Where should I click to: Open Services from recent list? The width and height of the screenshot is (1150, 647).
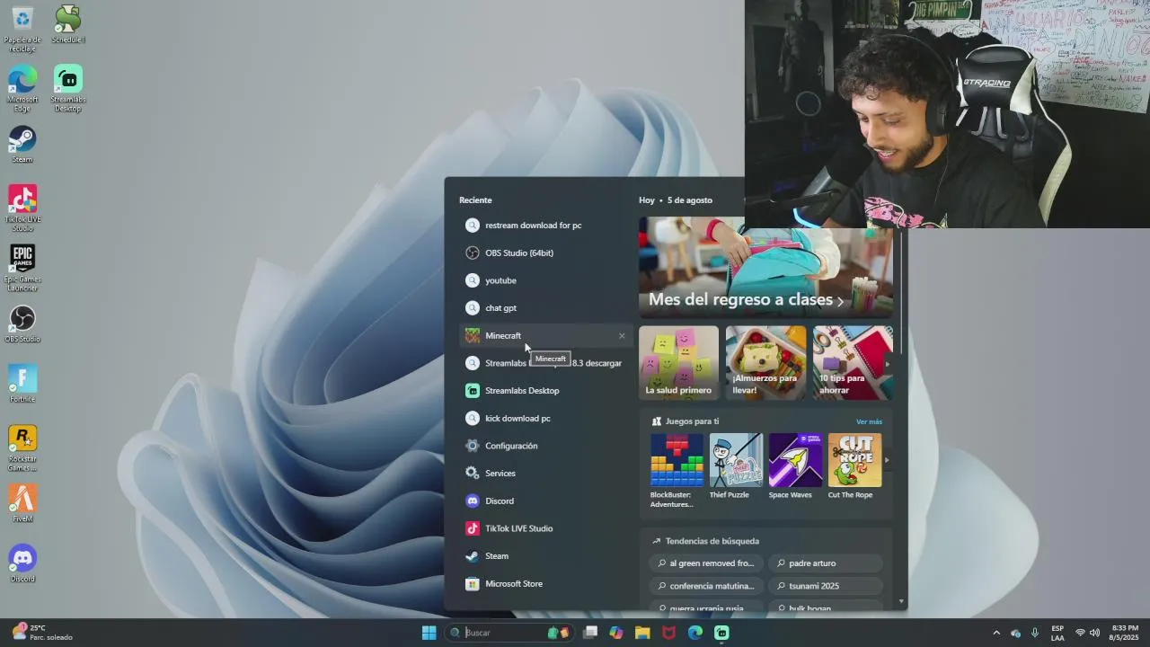coord(546,474)
